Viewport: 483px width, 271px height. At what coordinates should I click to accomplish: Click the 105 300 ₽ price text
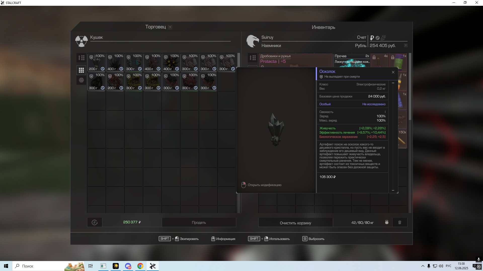328,177
